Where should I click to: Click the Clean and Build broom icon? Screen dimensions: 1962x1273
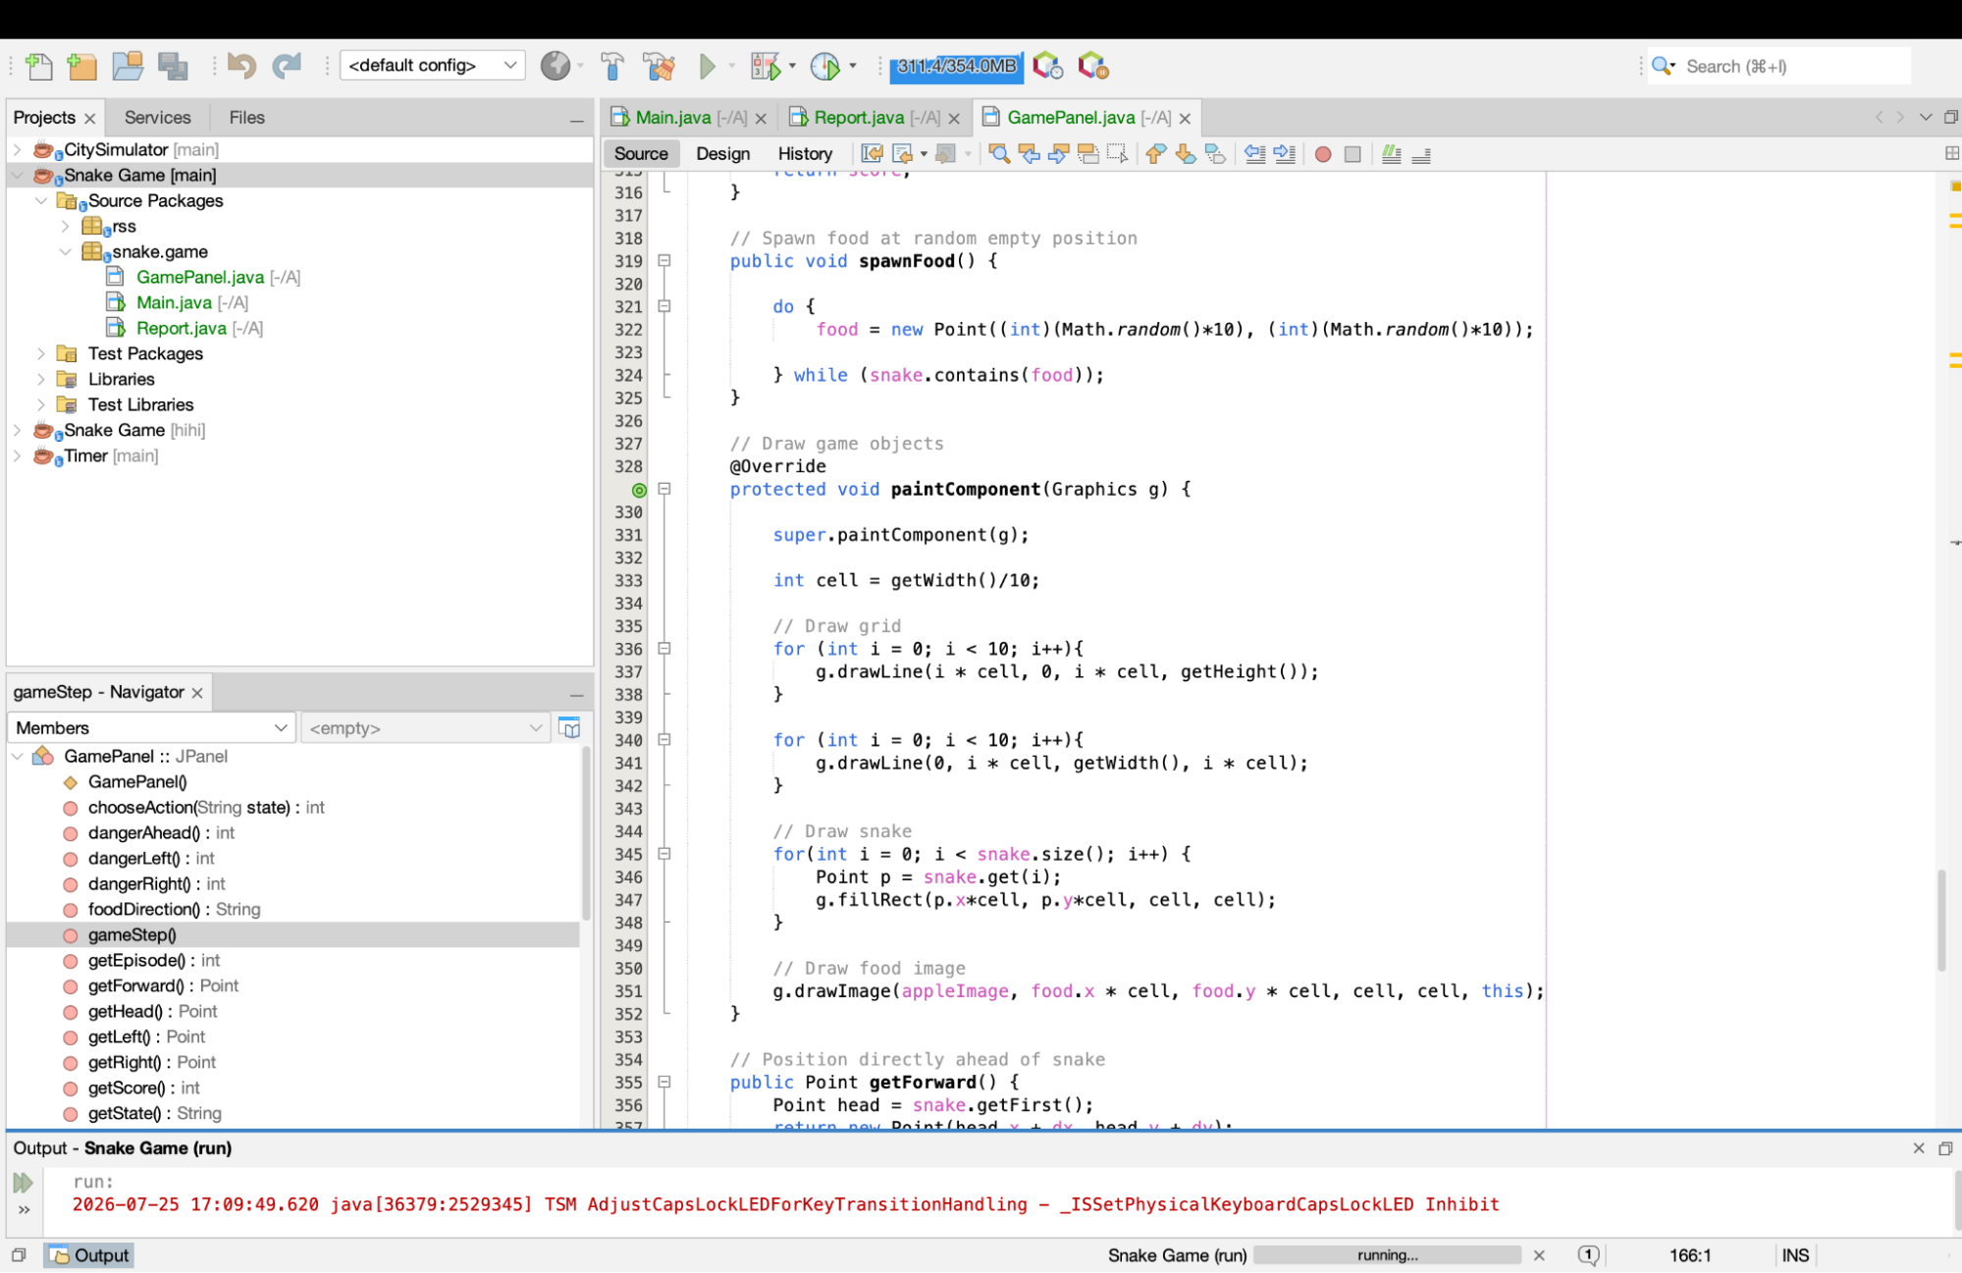pyautogui.click(x=660, y=66)
